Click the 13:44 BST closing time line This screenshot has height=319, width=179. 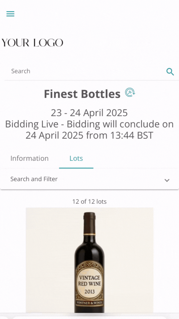tap(89, 135)
